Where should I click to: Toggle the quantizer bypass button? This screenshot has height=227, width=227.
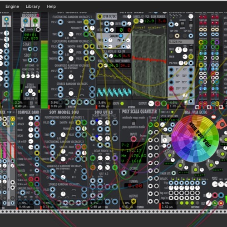tap(143, 139)
